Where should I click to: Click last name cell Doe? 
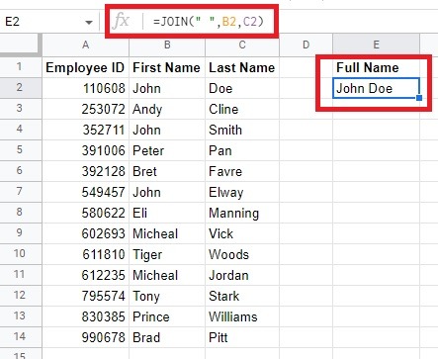[x=242, y=88]
